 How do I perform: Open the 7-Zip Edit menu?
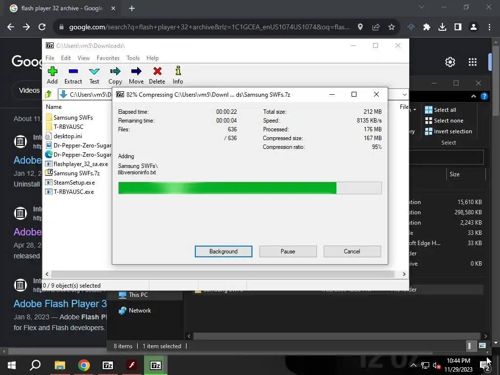click(x=66, y=58)
